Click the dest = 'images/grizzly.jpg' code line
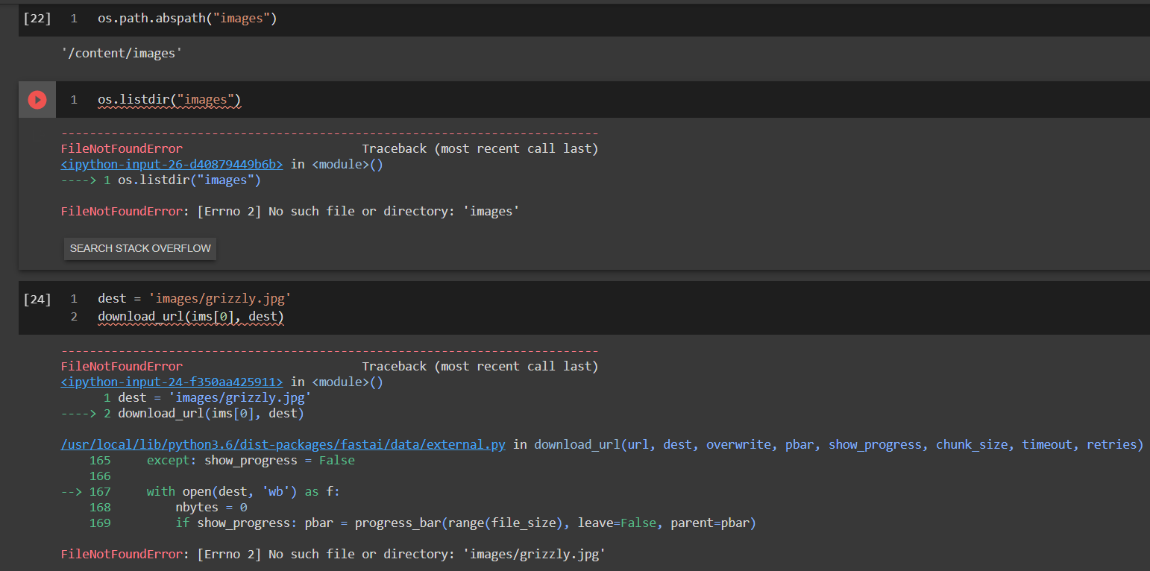Screen dimensions: 1150x571 (194, 299)
